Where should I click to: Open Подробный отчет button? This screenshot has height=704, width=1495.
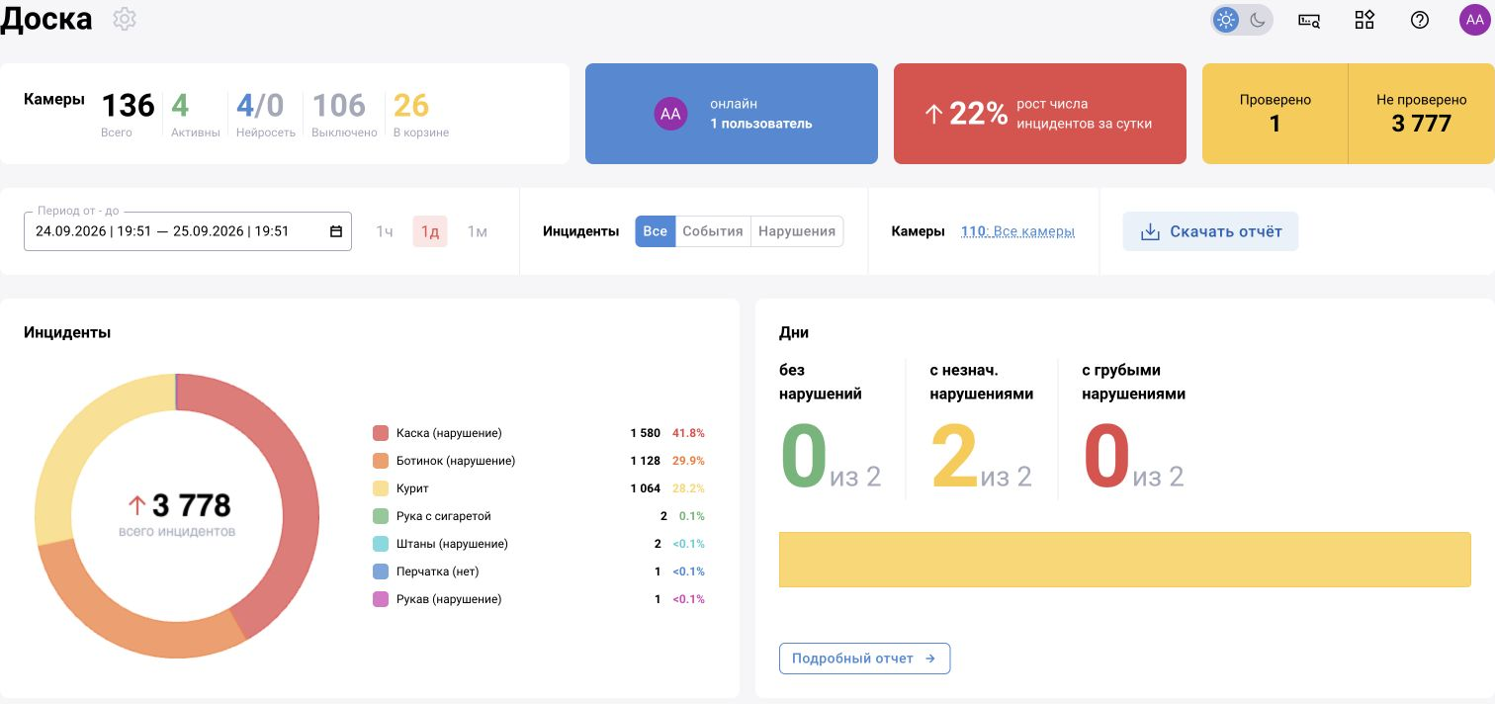(x=864, y=659)
